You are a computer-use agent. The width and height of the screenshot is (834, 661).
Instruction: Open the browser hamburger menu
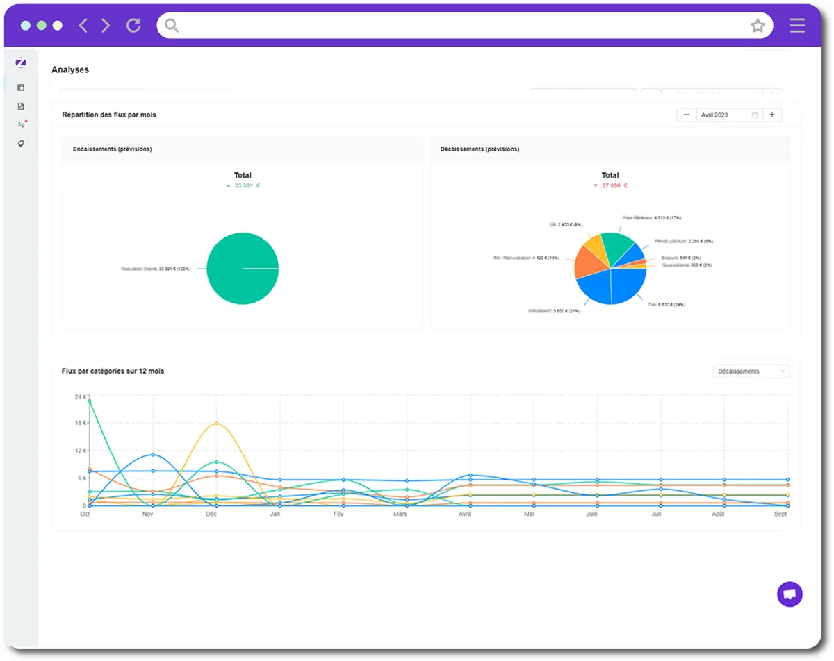(x=797, y=26)
